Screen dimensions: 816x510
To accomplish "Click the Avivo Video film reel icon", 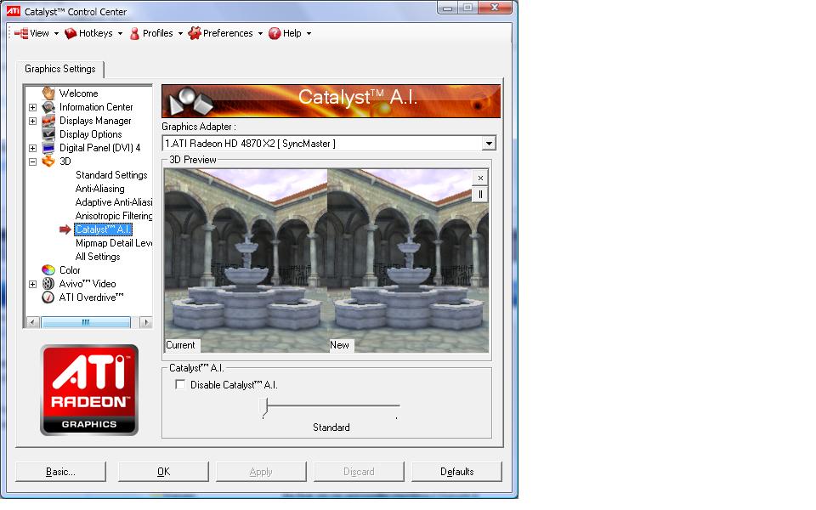I will [x=48, y=284].
